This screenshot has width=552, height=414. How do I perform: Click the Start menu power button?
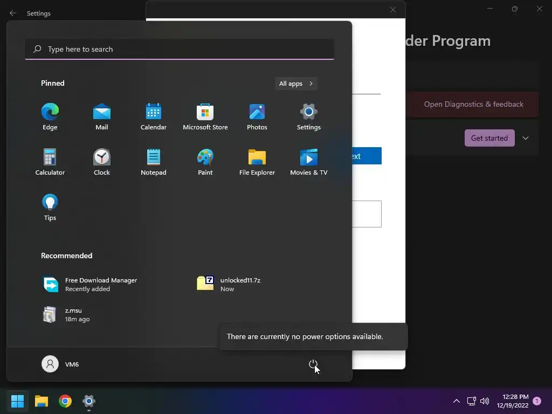pos(313,364)
